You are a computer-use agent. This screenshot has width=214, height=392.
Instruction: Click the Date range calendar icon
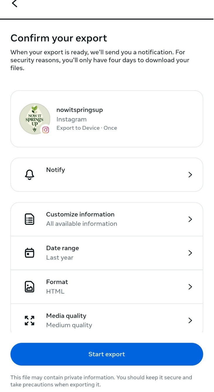[x=29, y=253]
